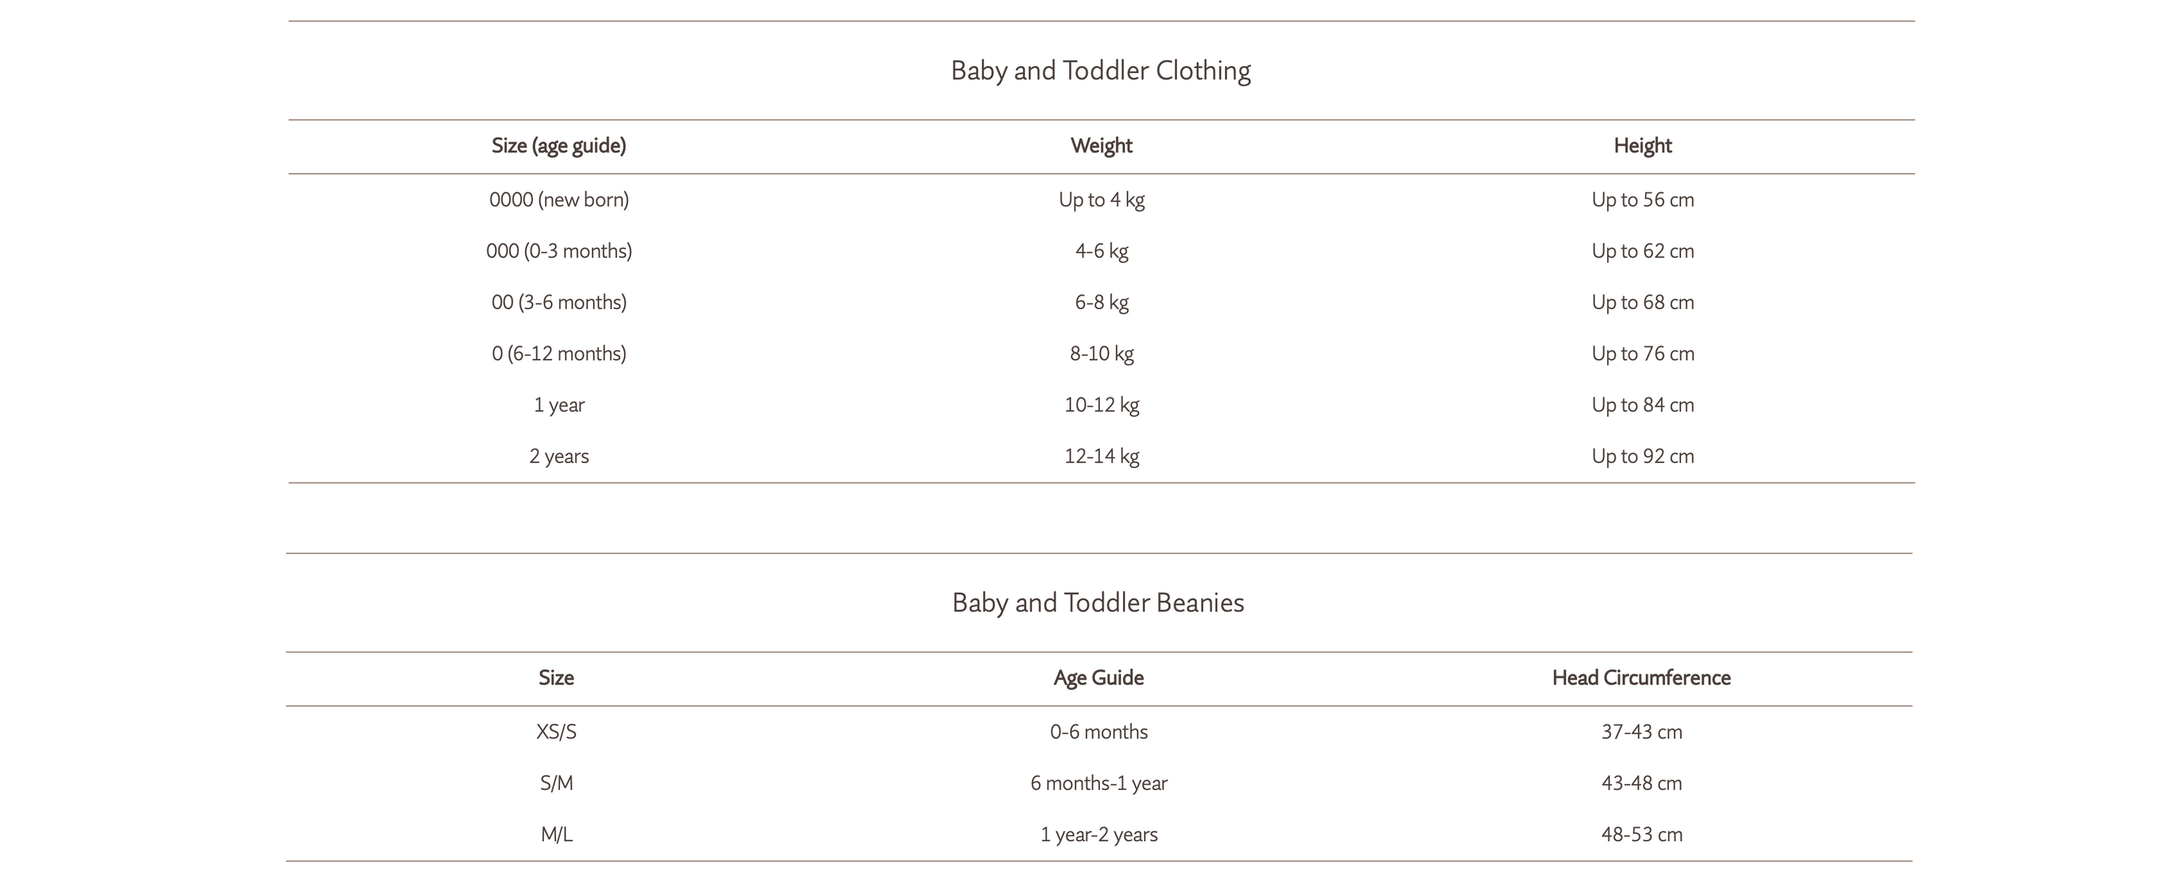Click the Up to 92 cm height value
The height and width of the screenshot is (881, 2178).
pos(1642,456)
